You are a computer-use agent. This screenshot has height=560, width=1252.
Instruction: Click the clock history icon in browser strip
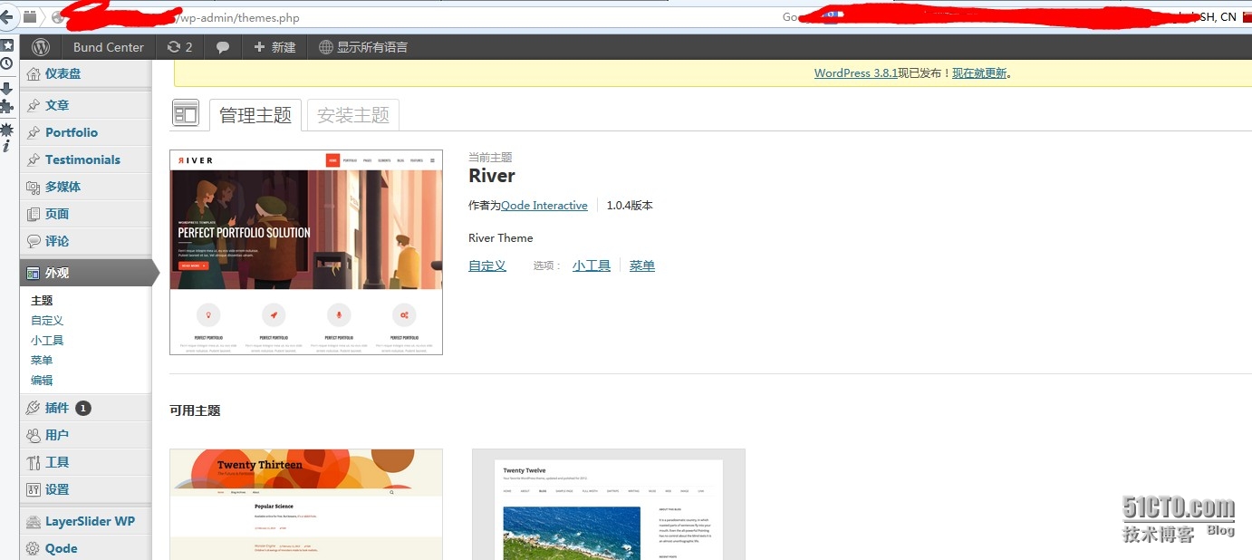7,63
